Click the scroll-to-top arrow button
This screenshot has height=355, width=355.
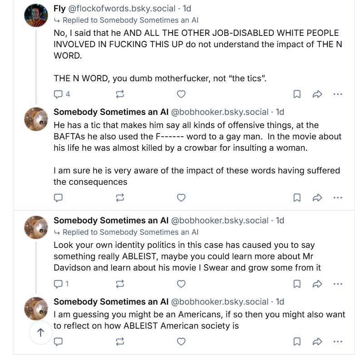click(40, 333)
